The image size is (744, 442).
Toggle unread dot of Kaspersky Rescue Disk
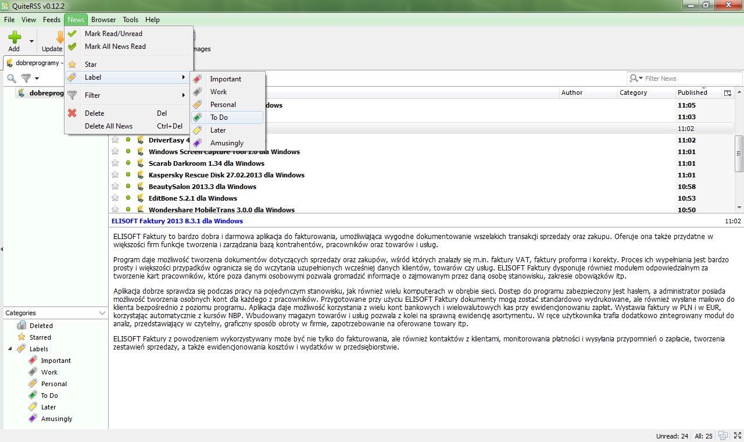[x=128, y=175]
